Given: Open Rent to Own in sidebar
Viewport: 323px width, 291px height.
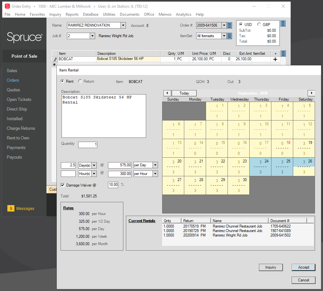Looking at the screenshot, I should (18, 138).
